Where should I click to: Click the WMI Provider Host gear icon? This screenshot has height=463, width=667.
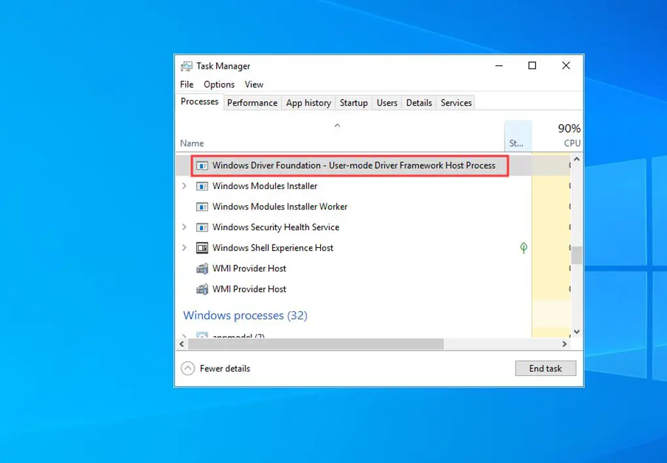tap(202, 268)
